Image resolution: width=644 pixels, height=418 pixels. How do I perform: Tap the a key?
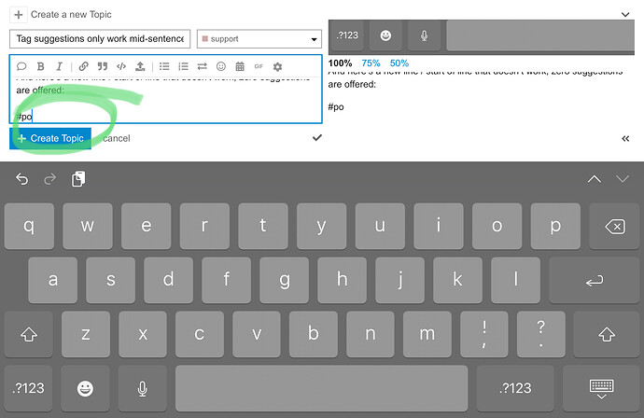click(53, 281)
